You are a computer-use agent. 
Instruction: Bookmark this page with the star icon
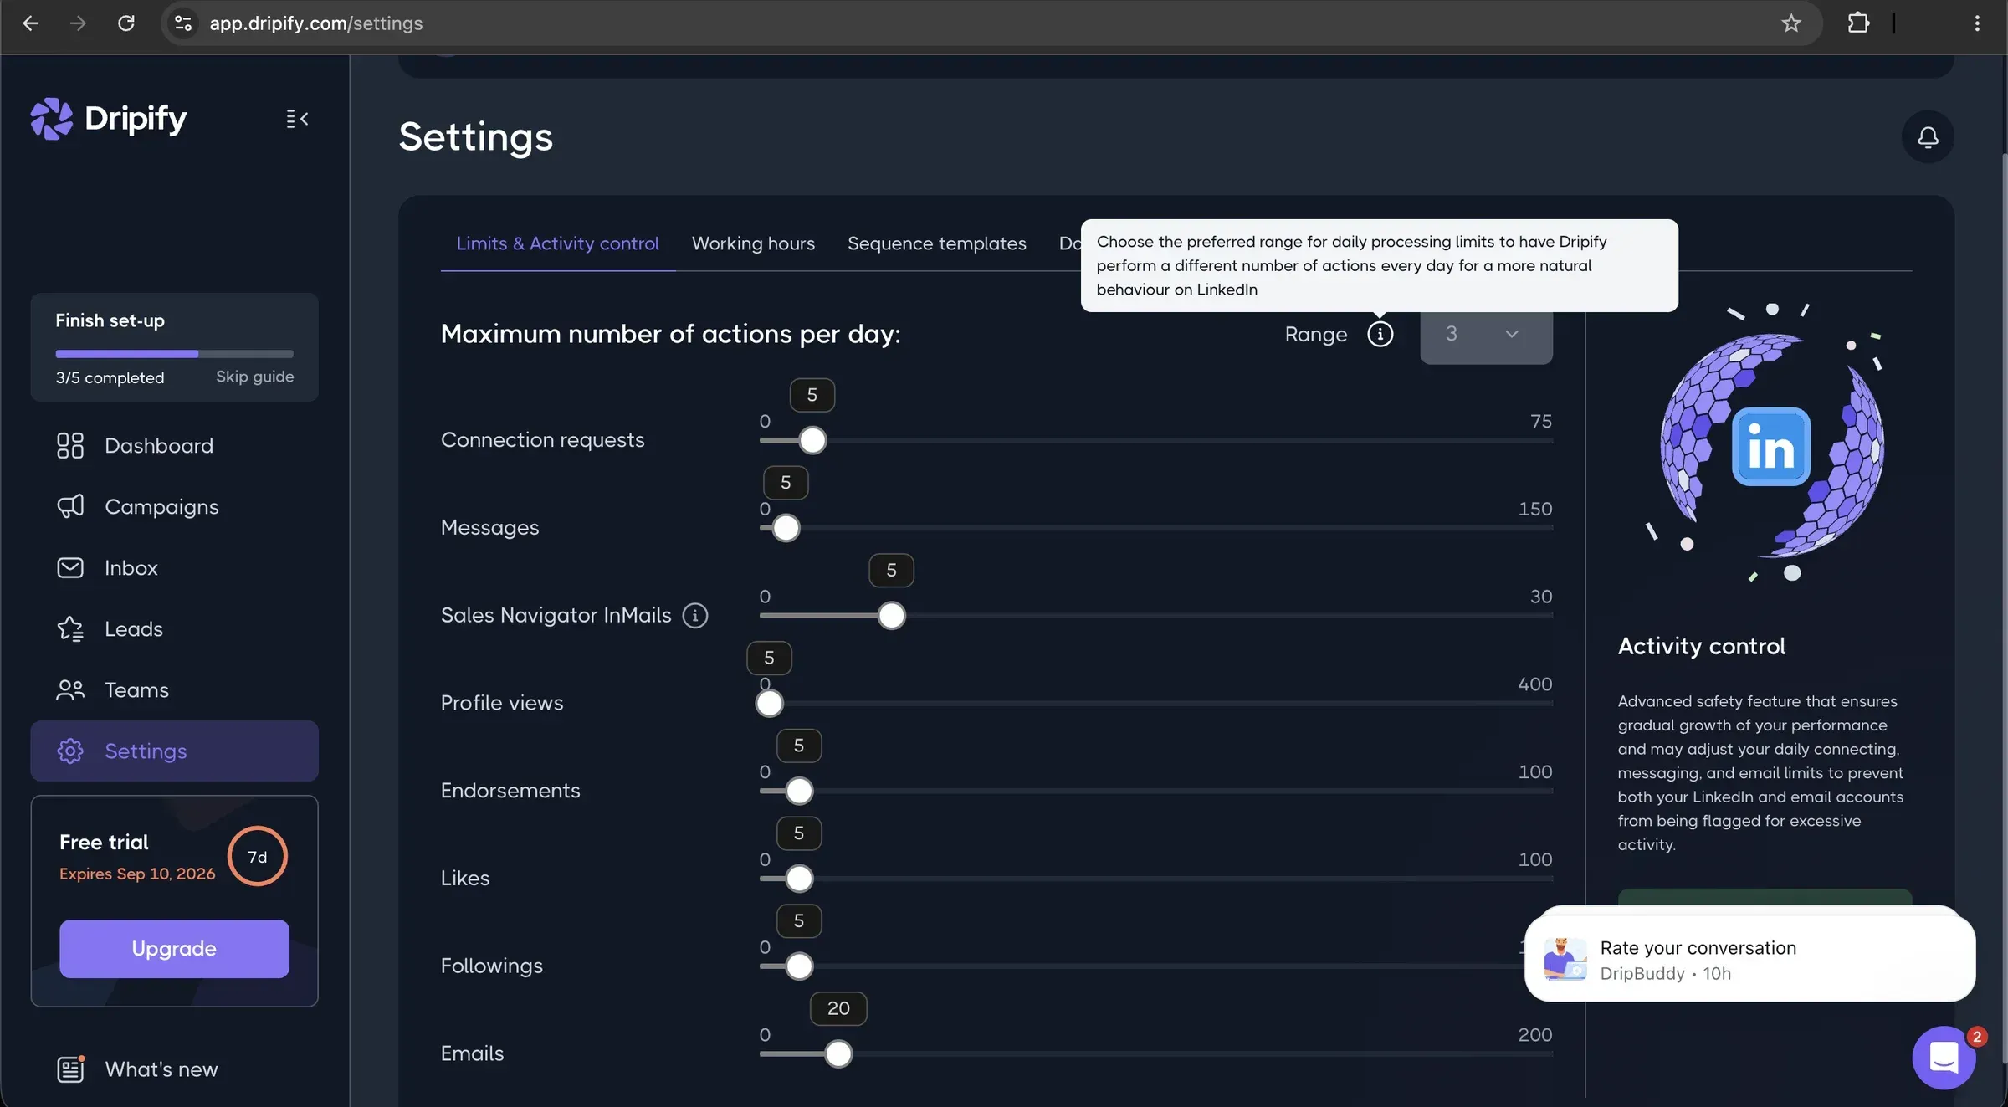tap(1790, 23)
